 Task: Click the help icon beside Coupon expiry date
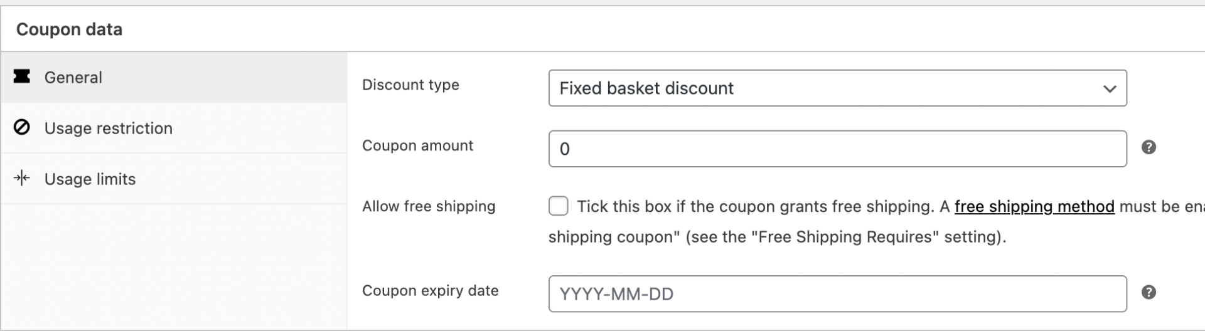coord(1149,292)
